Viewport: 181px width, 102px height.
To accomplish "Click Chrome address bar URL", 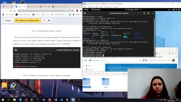I will [x=43, y=11].
